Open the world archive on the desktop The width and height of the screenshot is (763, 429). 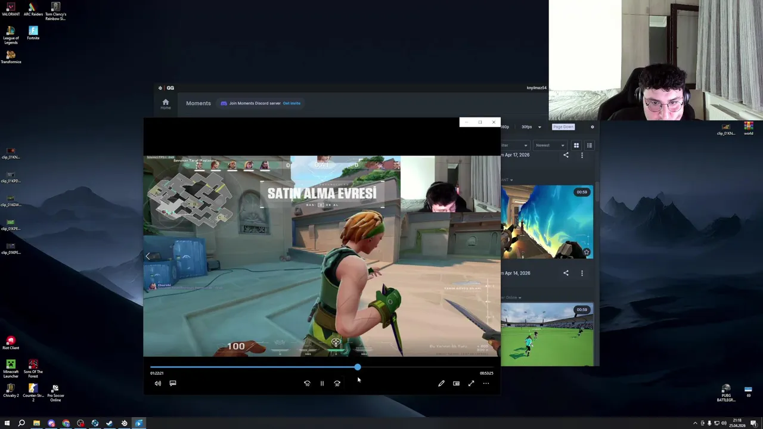pos(748,128)
